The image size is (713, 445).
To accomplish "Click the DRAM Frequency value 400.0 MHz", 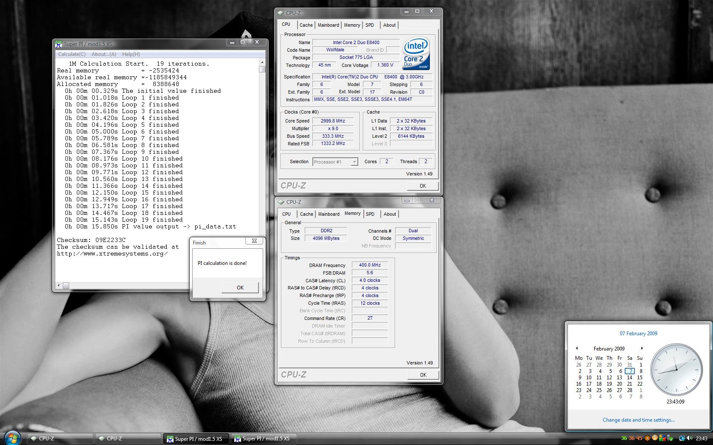I will pyautogui.click(x=370, y=265).
